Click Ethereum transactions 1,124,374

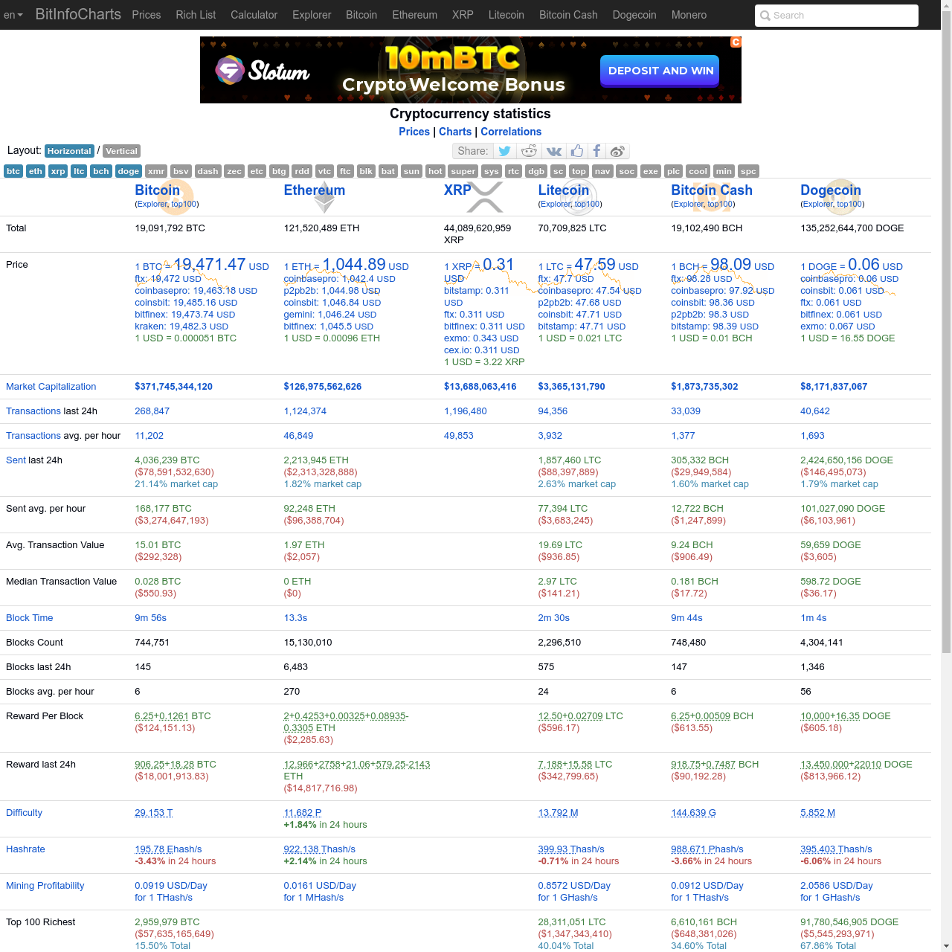click(x=305, y=411)
